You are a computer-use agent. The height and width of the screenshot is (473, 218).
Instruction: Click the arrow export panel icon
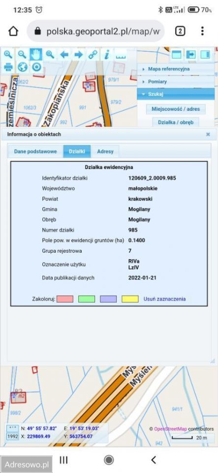tap(190, 54)
